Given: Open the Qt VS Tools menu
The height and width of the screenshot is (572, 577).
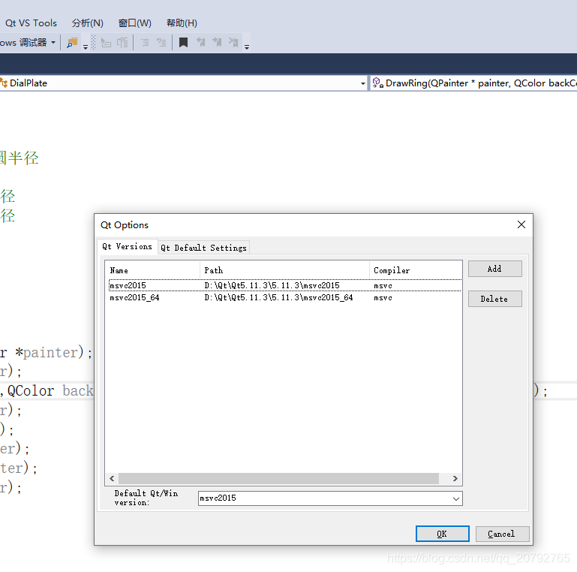Looking at the screenshot, I should point(31,23).
